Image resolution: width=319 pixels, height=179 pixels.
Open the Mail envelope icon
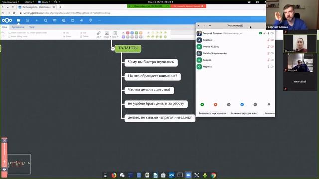(x=54, y=20)
